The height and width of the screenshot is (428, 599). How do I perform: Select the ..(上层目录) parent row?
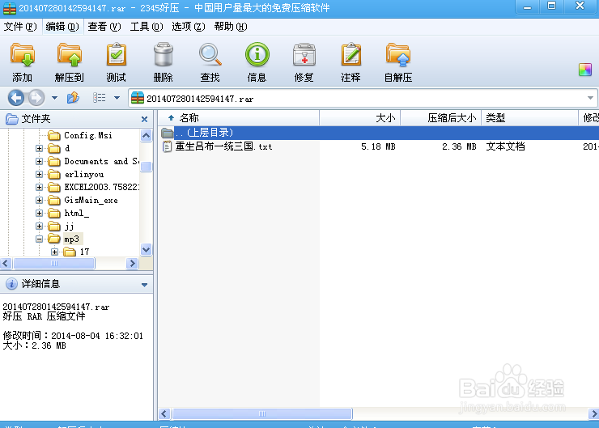(x=379, y=133)
